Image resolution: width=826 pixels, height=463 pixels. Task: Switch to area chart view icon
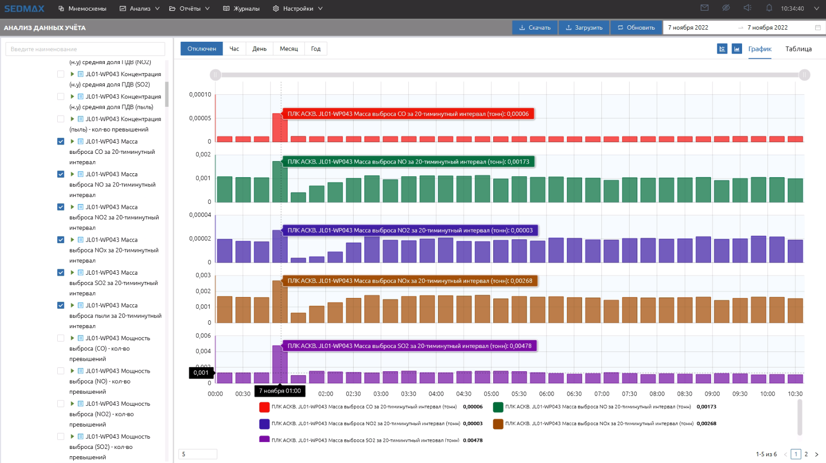tap(737, 49)
